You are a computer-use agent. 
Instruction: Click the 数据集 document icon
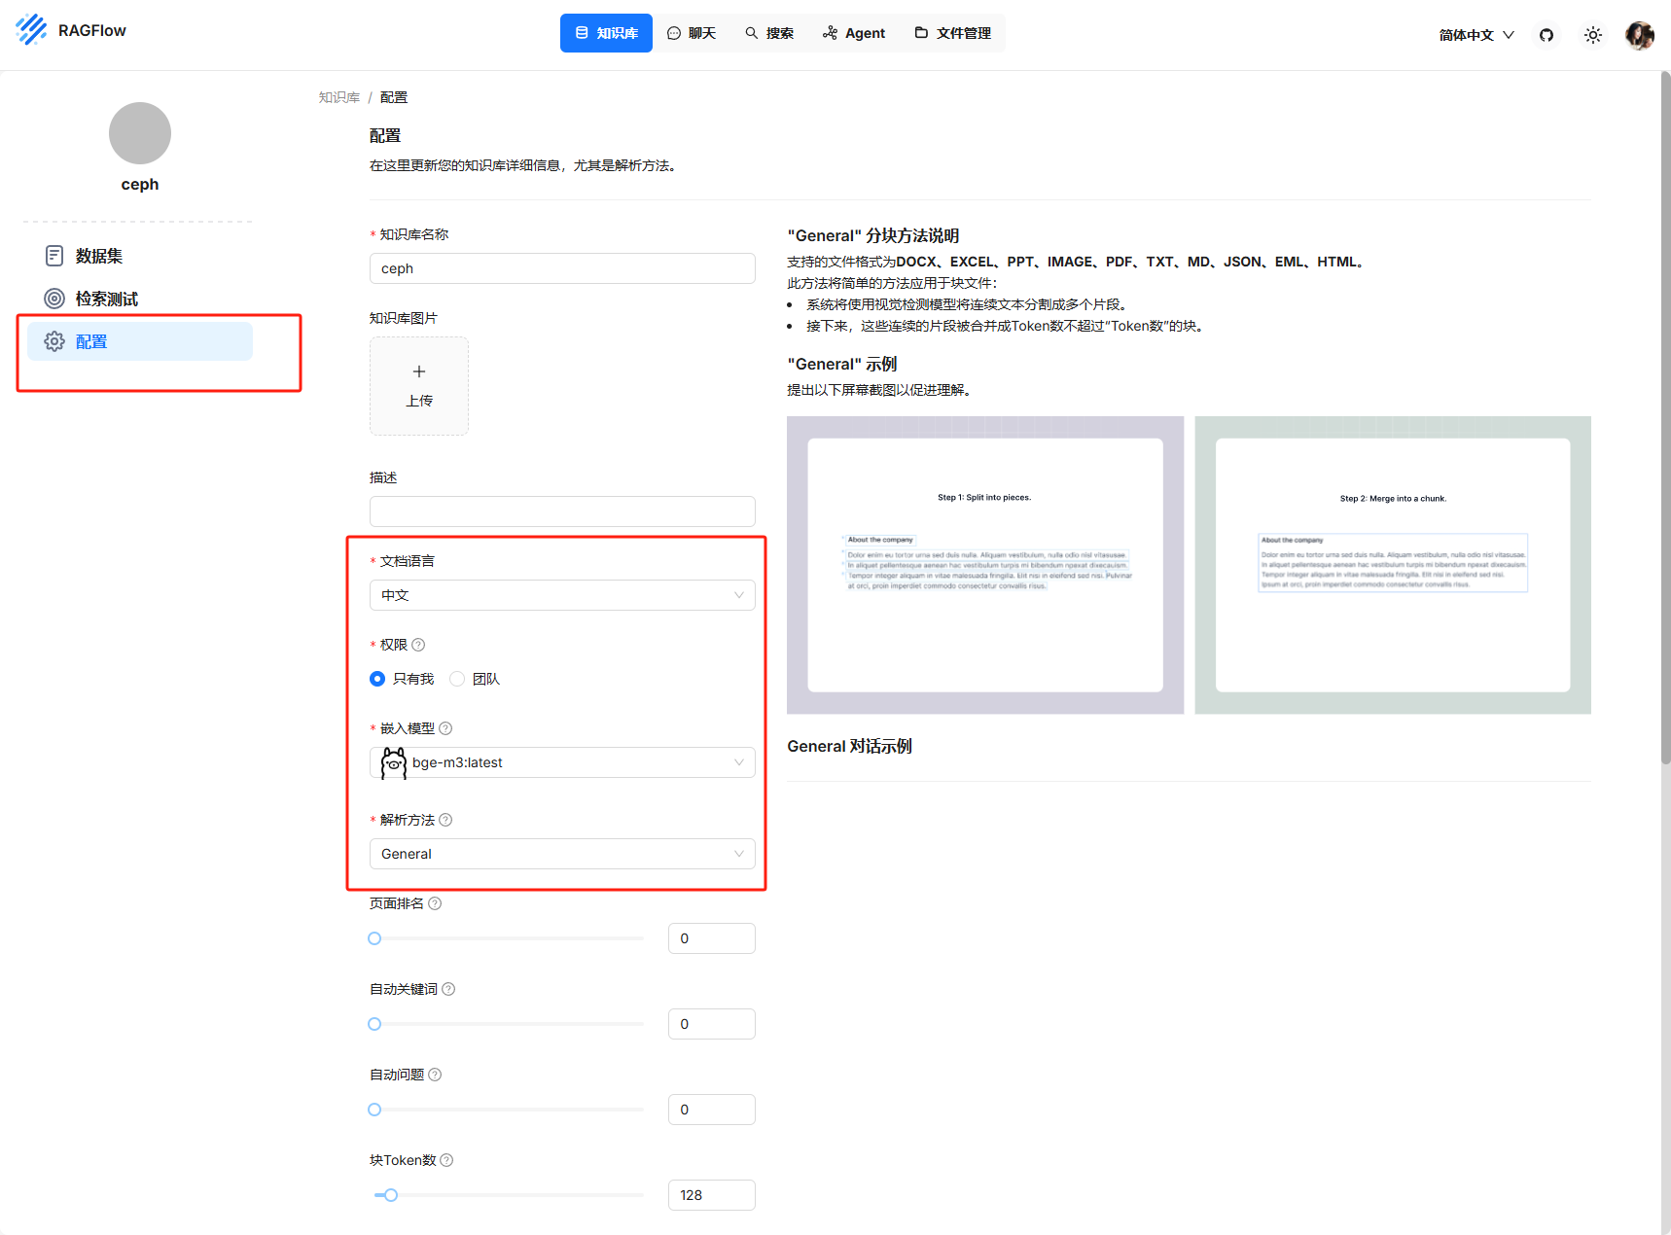click(x=54, y=256)
